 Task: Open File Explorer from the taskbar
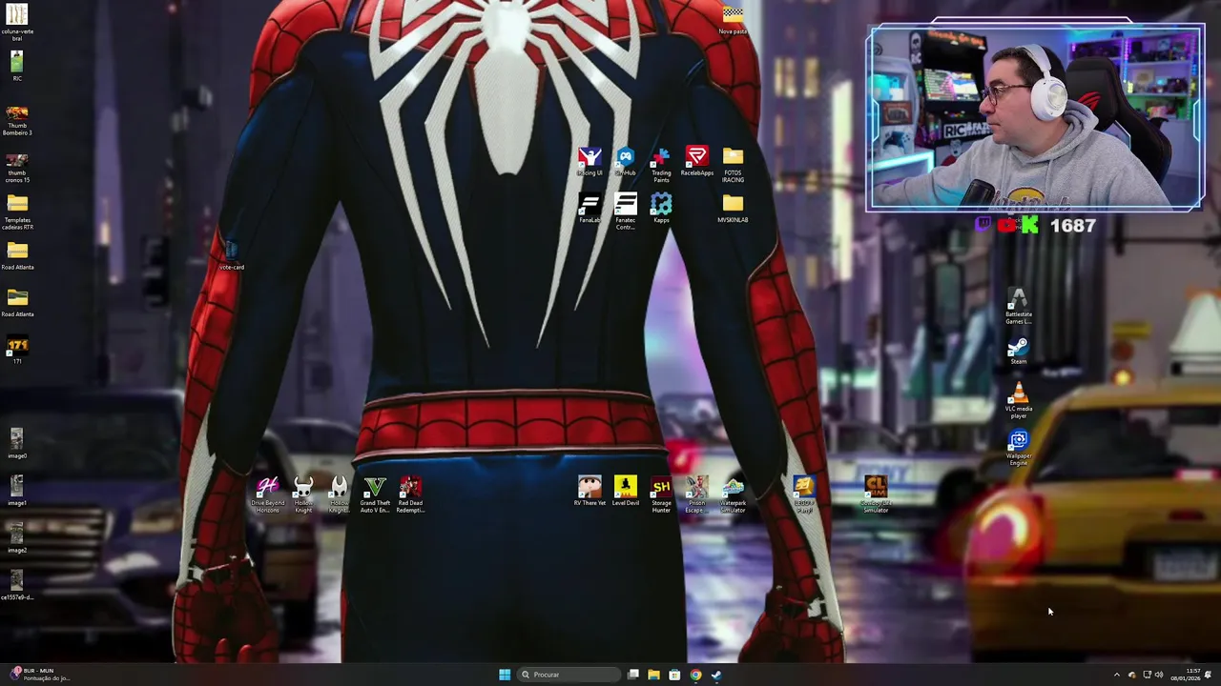click(x=653, y=675)
